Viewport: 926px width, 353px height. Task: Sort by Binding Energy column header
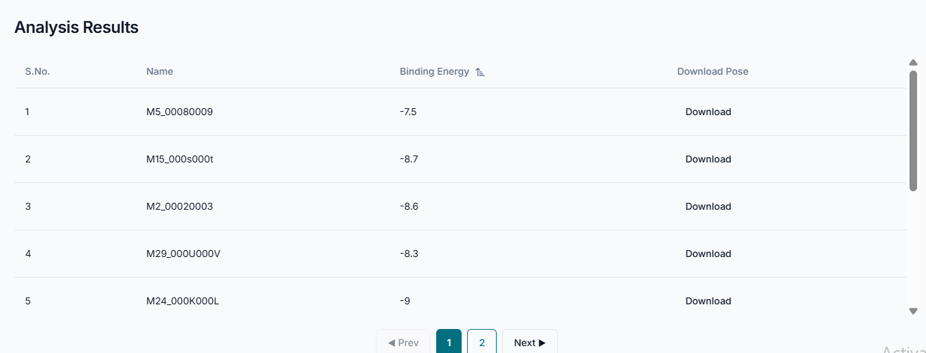pos(434,71)
